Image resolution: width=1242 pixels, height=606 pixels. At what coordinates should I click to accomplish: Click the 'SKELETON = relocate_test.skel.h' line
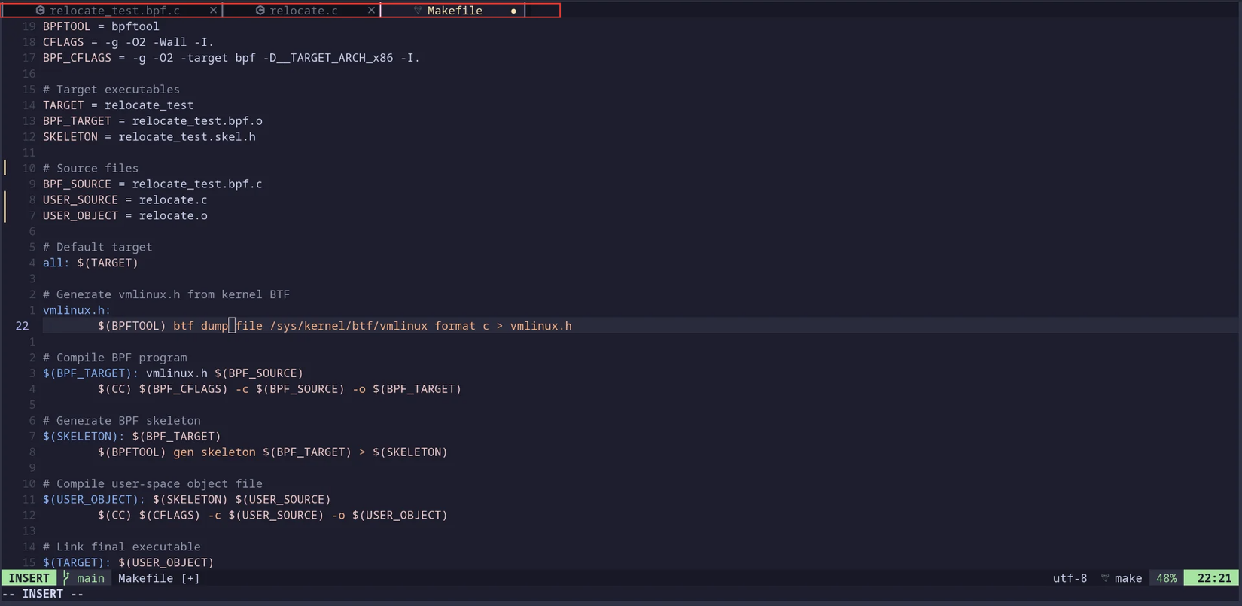(149, 137)
